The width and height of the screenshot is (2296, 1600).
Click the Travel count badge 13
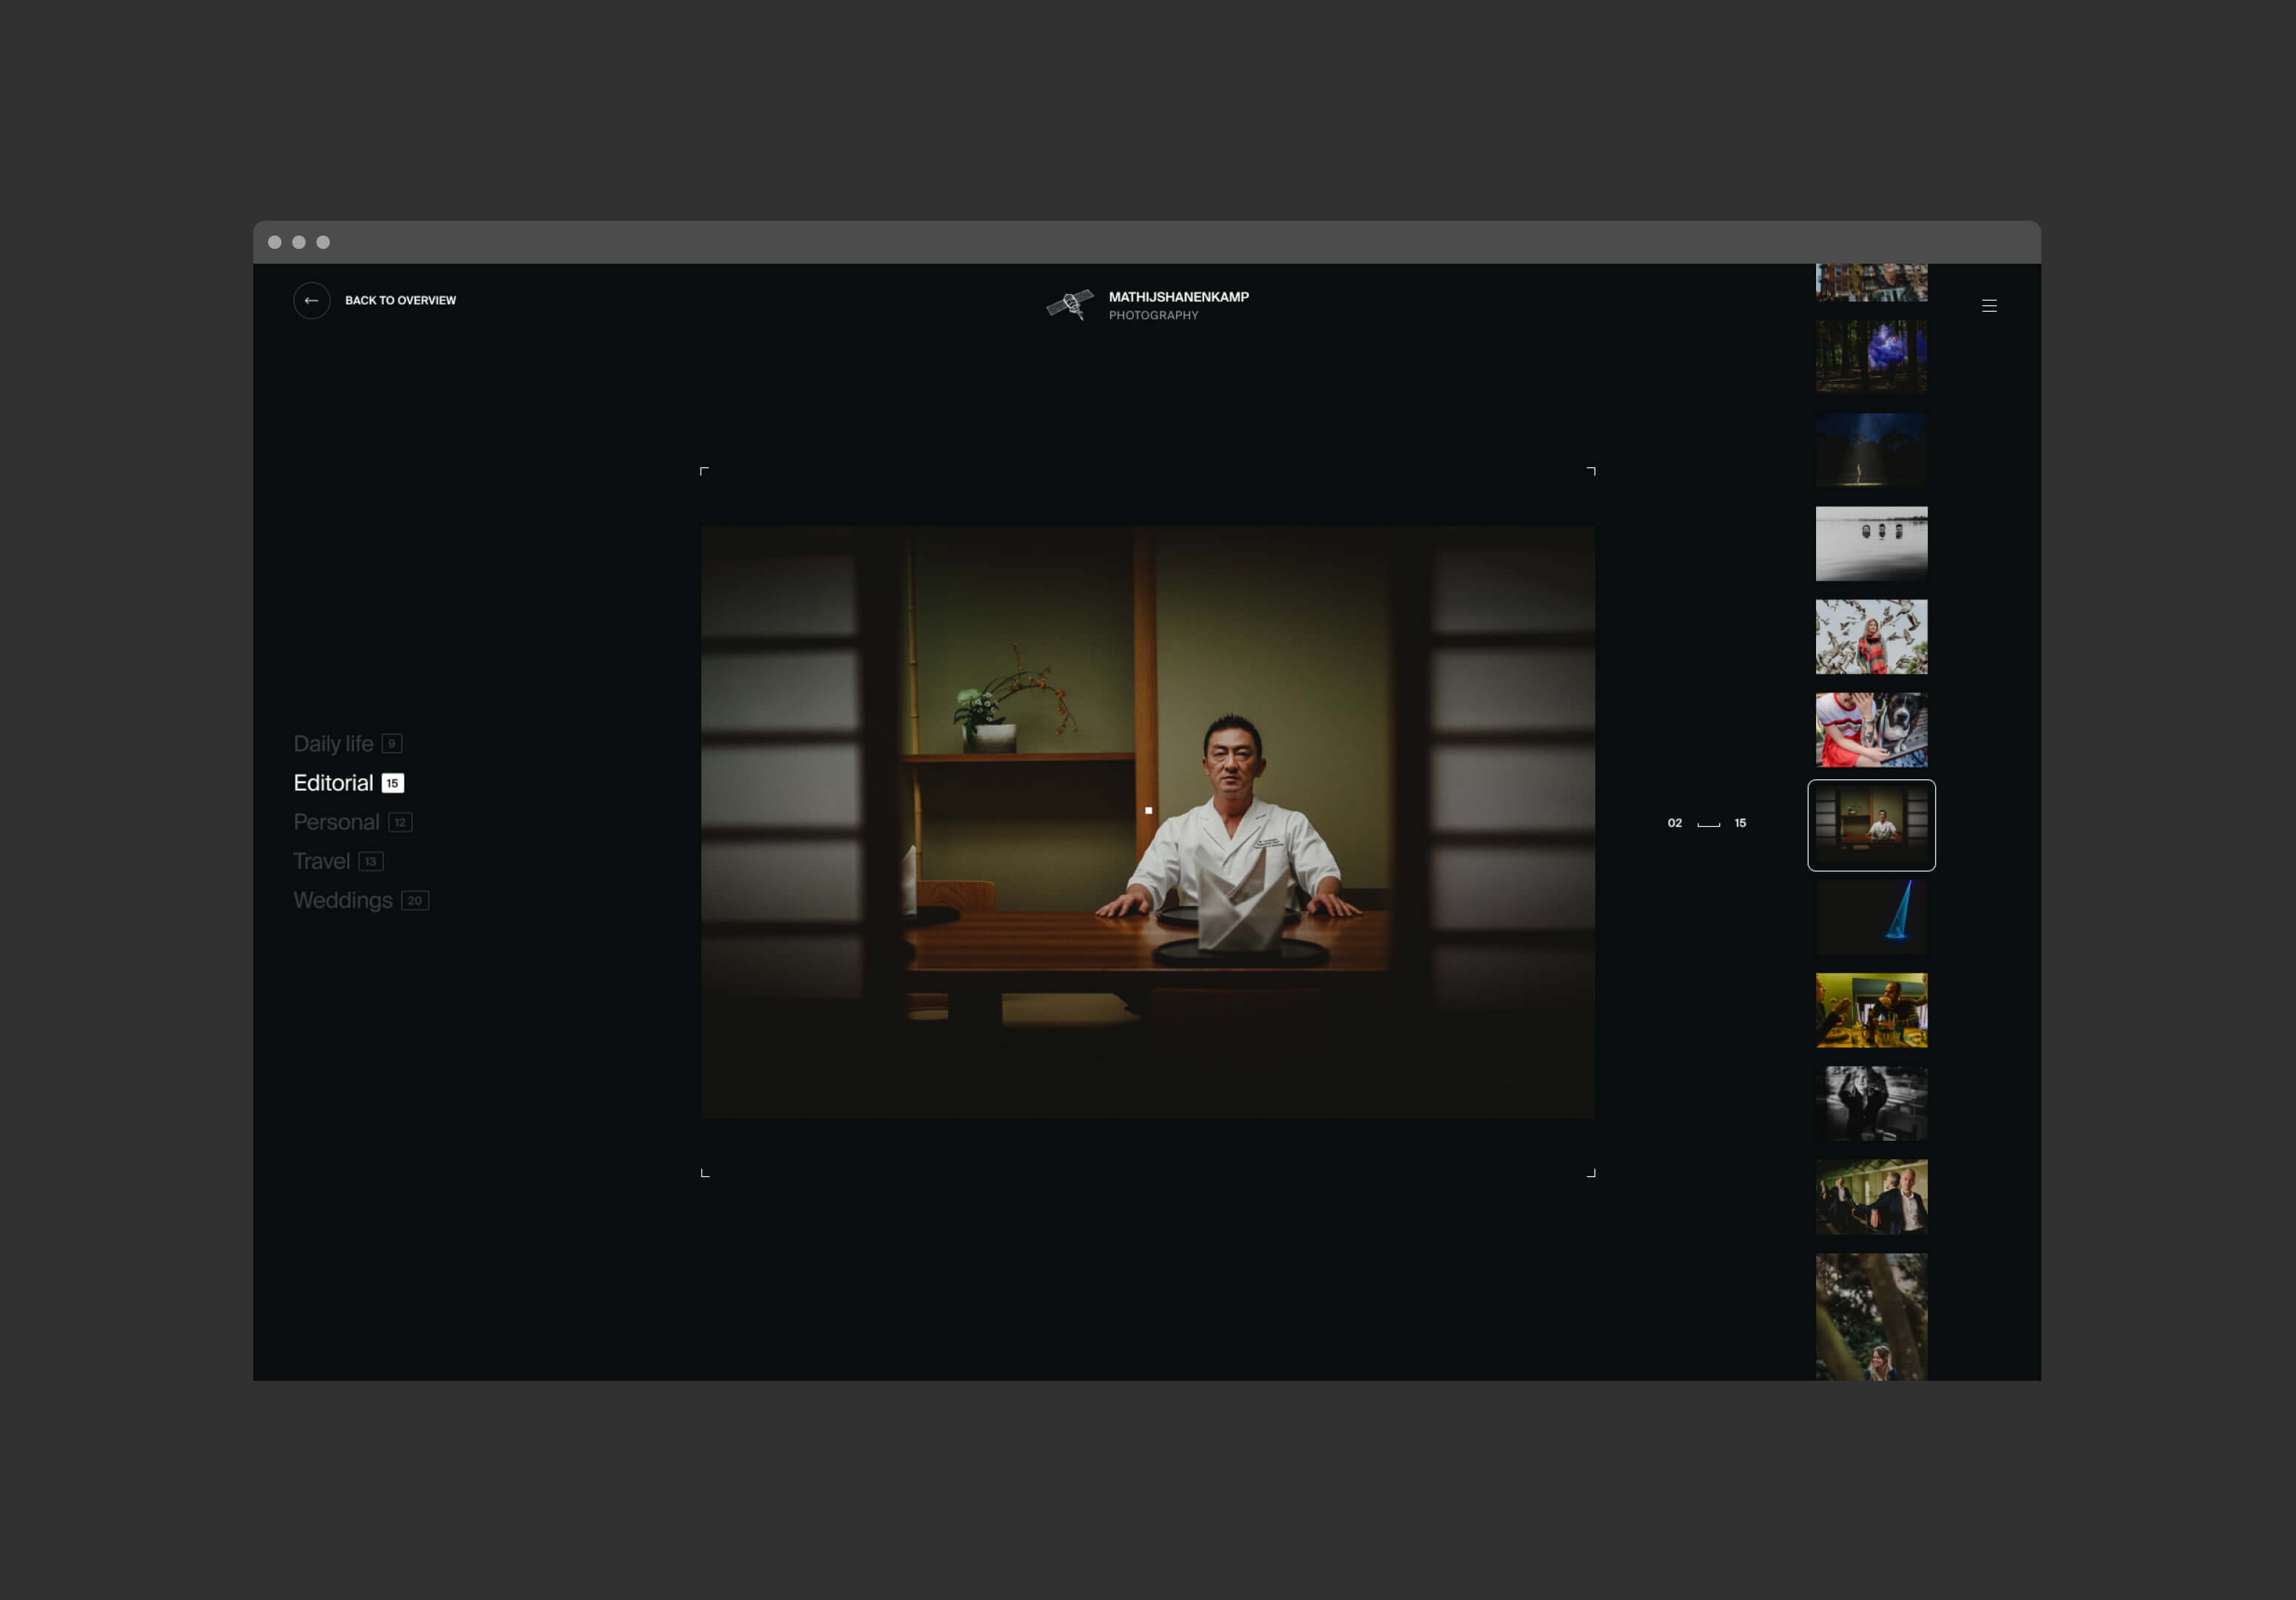point(370,861)
